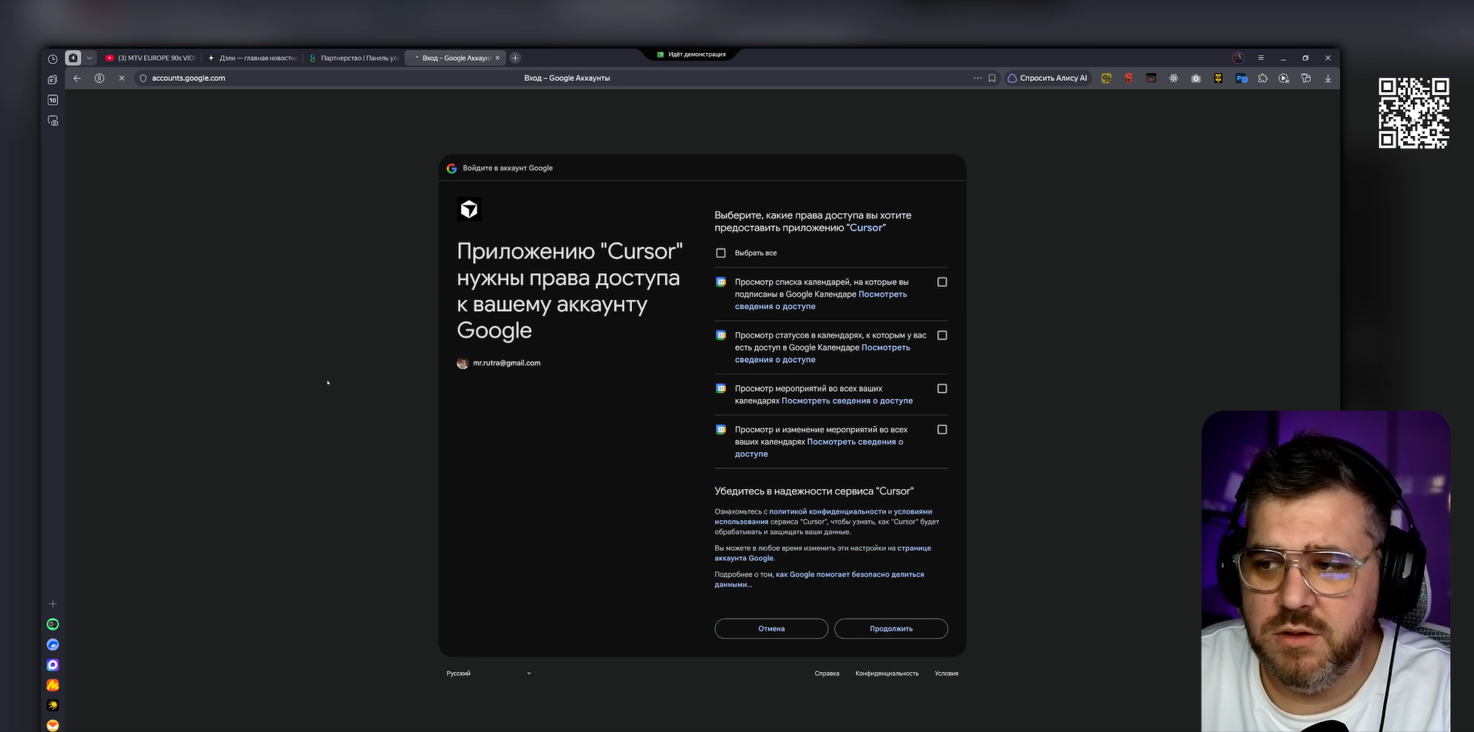View site security shield info
The height and width of the screenshot is (732, 1474).
pos(143,78)
